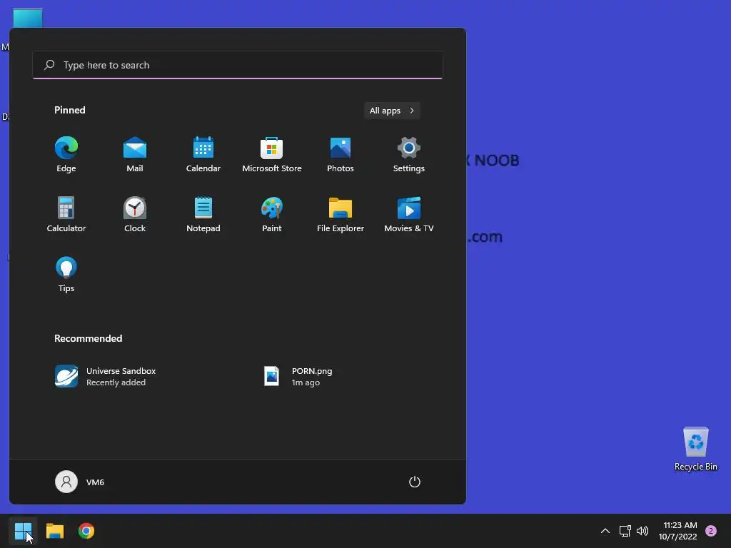The height and width of the screenshot is (548, 731).
Task: Open File Explorer from pinned apps
Action: [341, 214]
